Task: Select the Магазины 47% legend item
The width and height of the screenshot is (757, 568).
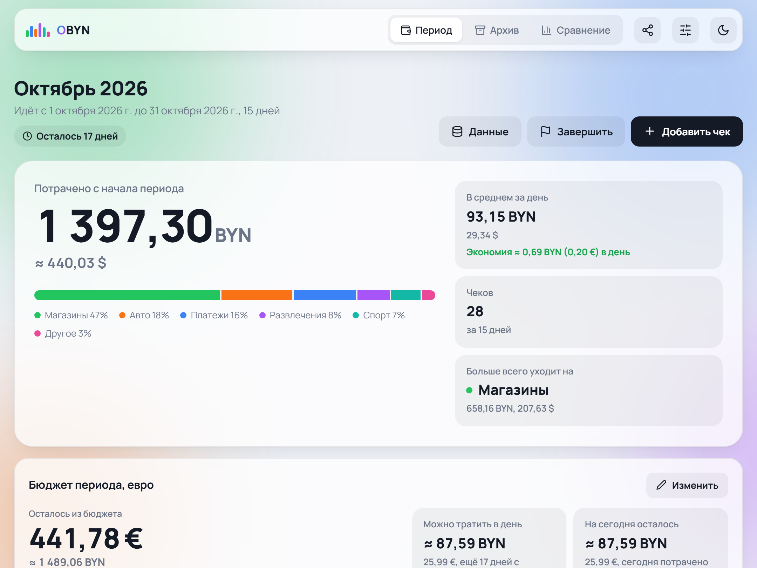Action: (x=71, y=315)
